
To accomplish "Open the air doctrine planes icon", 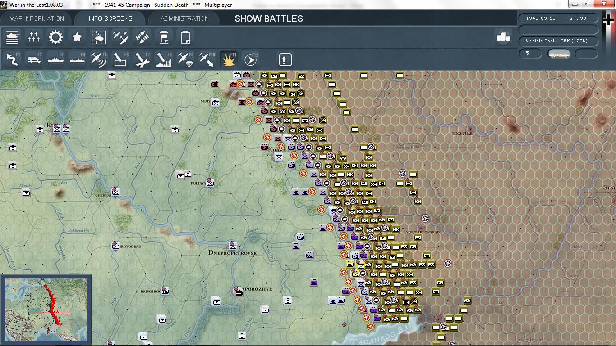I will (120, 37).
